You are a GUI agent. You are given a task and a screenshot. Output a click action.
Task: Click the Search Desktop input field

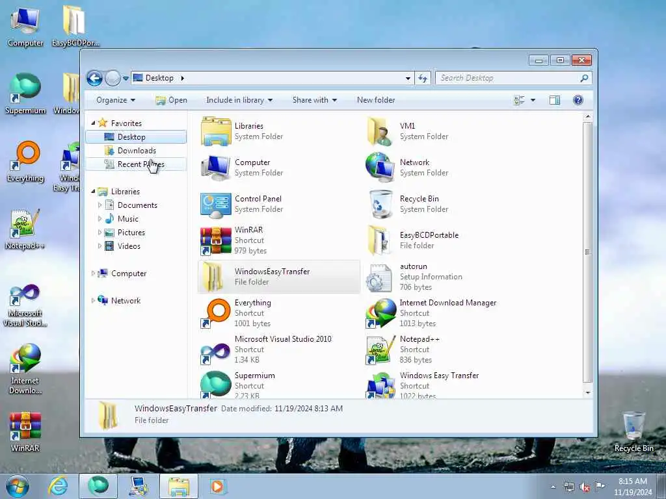(508, 78)
